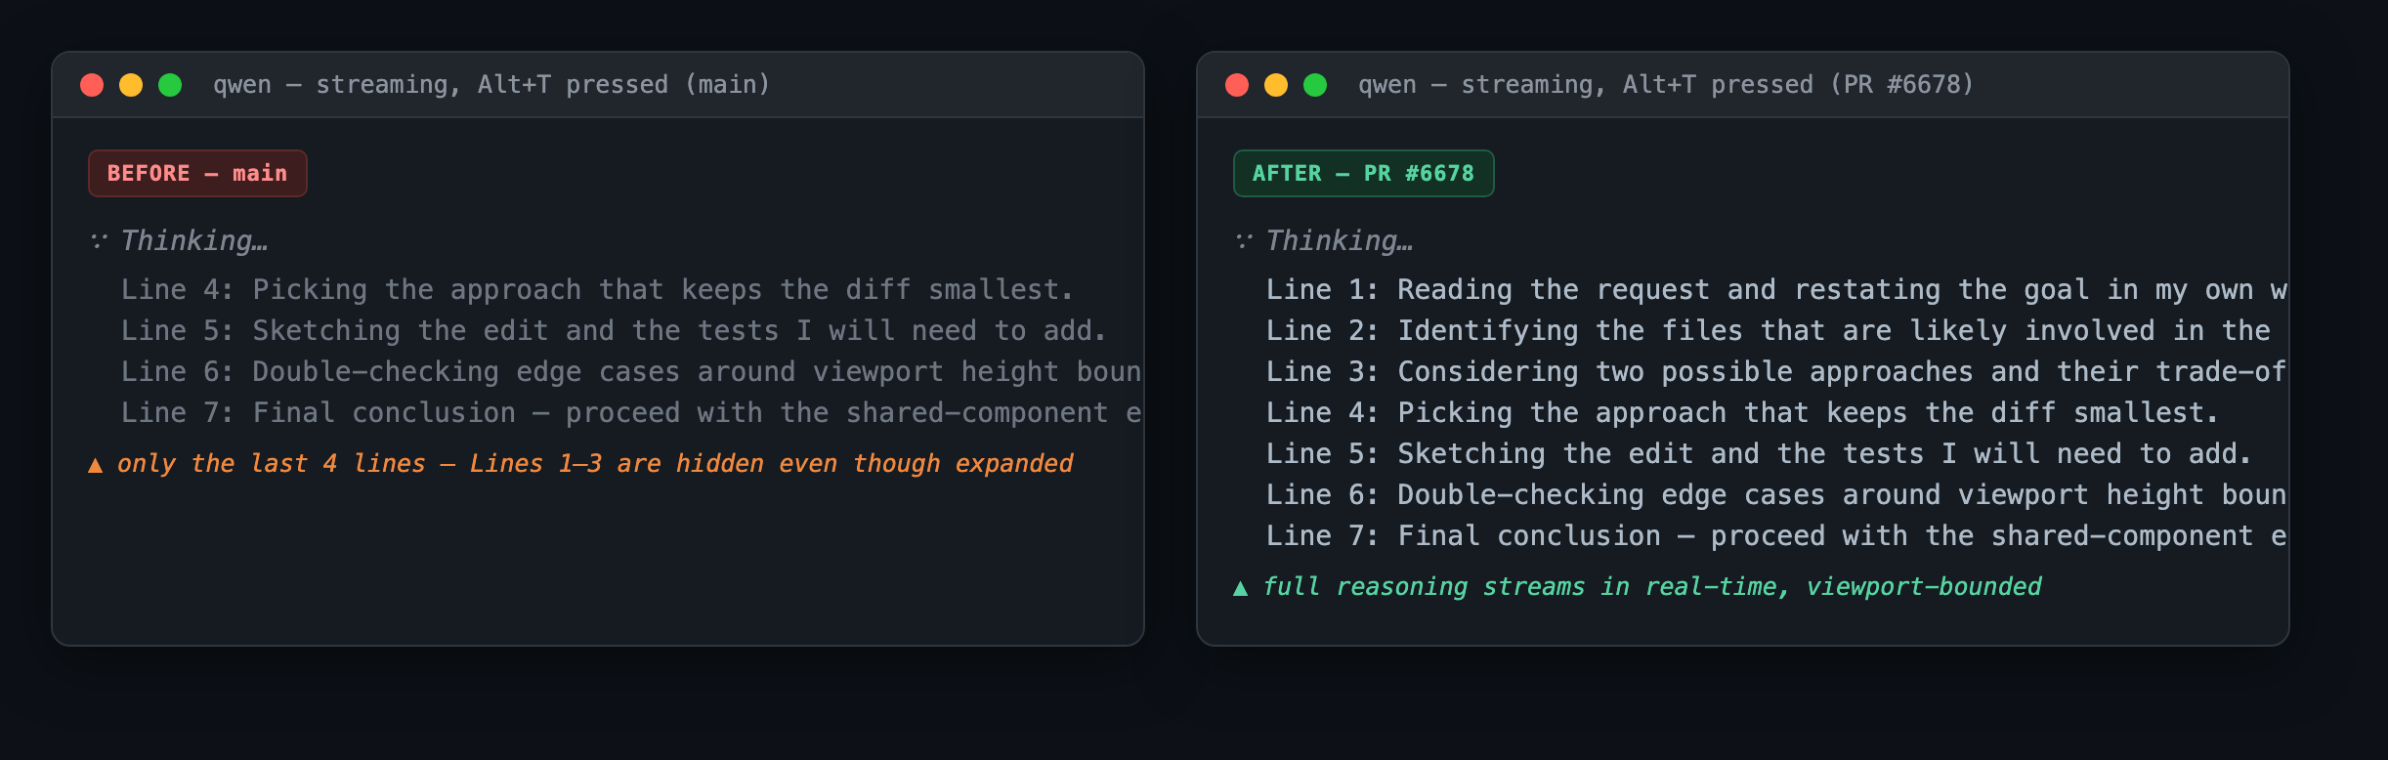
Task: Collapse the Thinking… header in right terminal
Action: pos(1339,240)
